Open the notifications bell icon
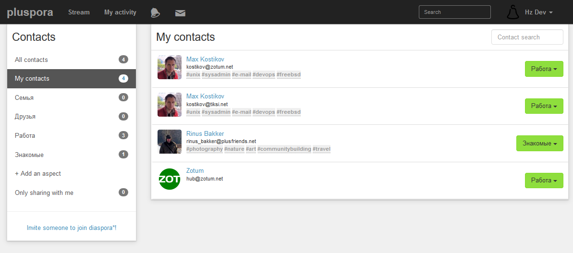This screenshot has width=573, height=253. (155, 12)
